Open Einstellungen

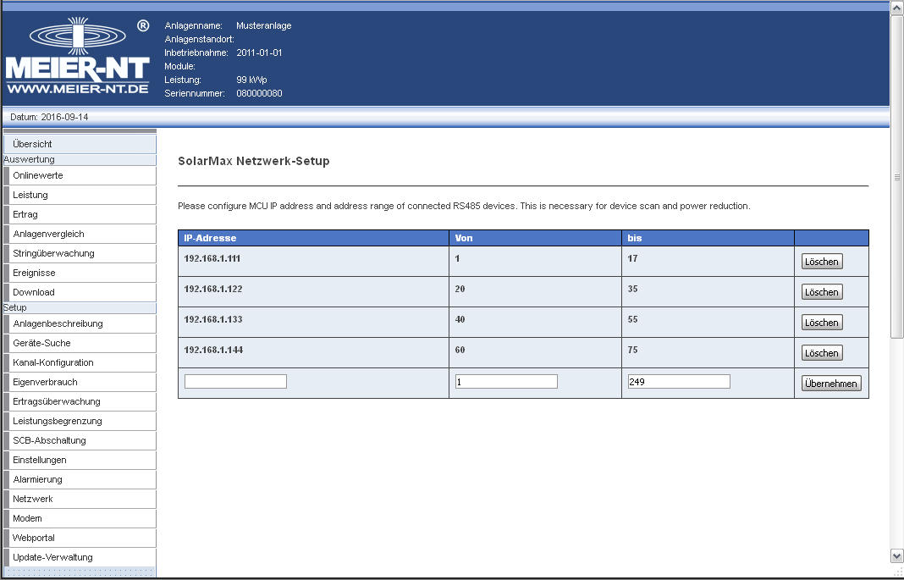click(80, 460)
